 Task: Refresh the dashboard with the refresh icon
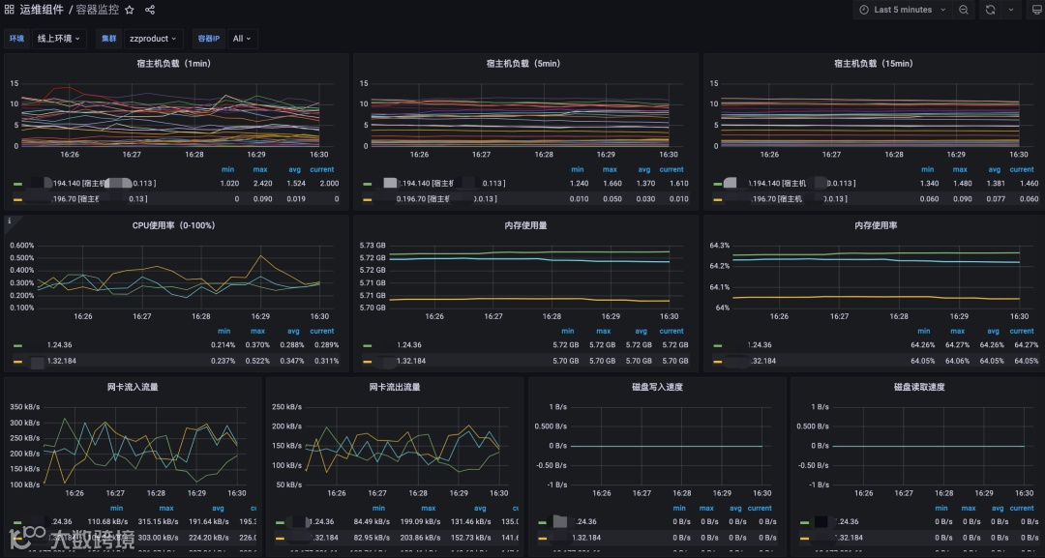pyautogui.click(x=991, y=10)
